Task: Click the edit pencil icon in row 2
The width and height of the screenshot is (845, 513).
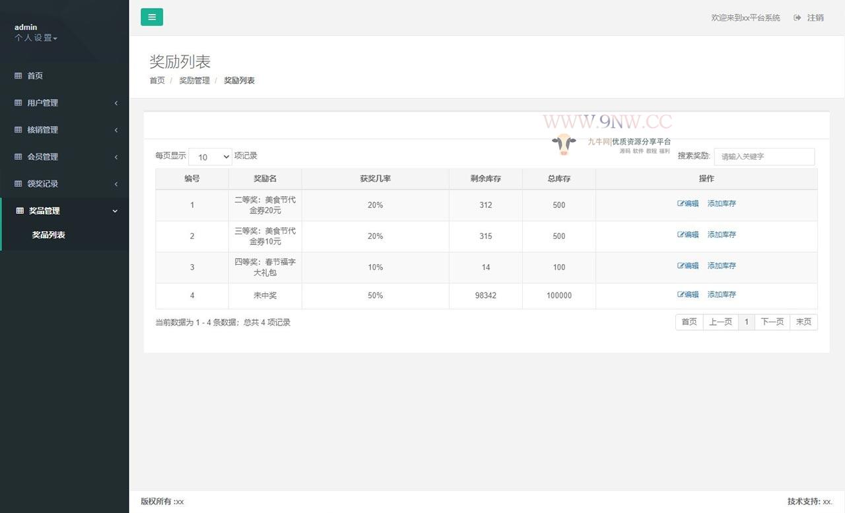Action: tap(681, 234)
